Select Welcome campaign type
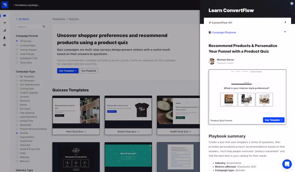The height and width of the screenshot is (172, 295). tap(17, 161)
